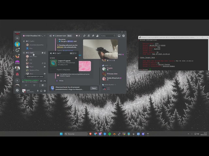Click the Wyszukaj taskbar search box
The width and height of the screenshot is (209, 156).
76,134
